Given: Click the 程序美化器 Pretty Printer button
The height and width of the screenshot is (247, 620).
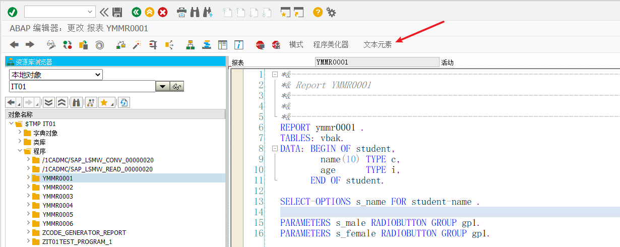Looking at the screenshot, I should click(x=331, y=45).
